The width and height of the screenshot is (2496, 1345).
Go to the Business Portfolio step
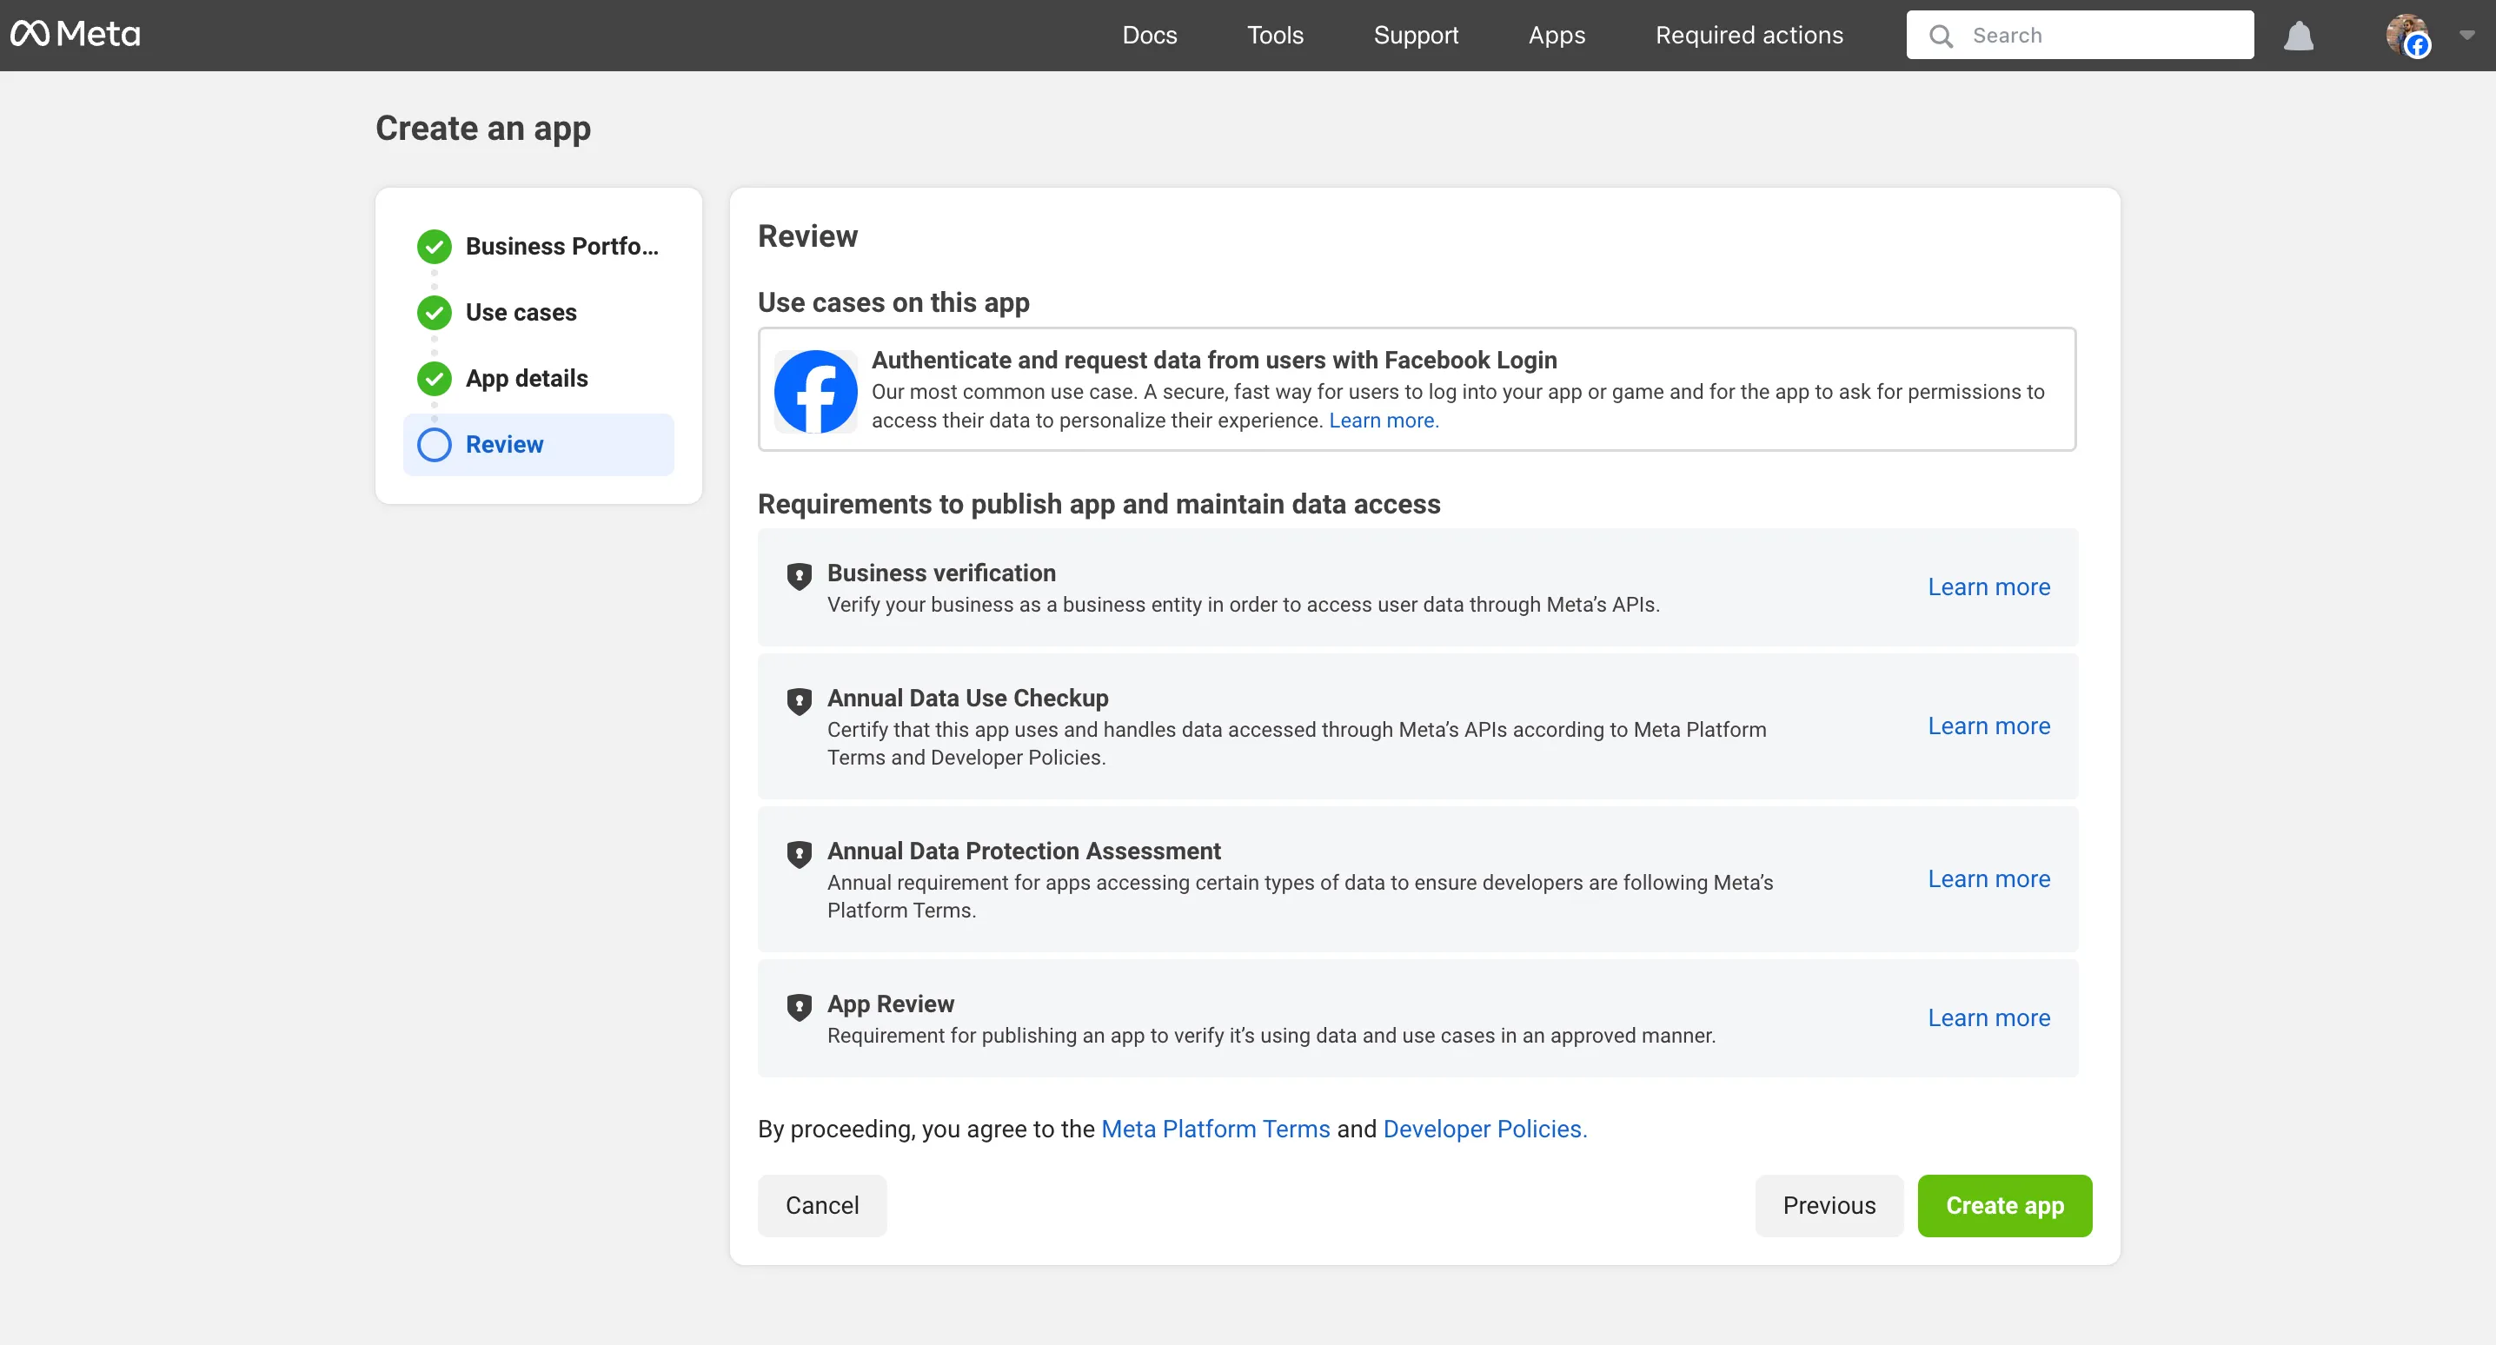coord(539,246)
